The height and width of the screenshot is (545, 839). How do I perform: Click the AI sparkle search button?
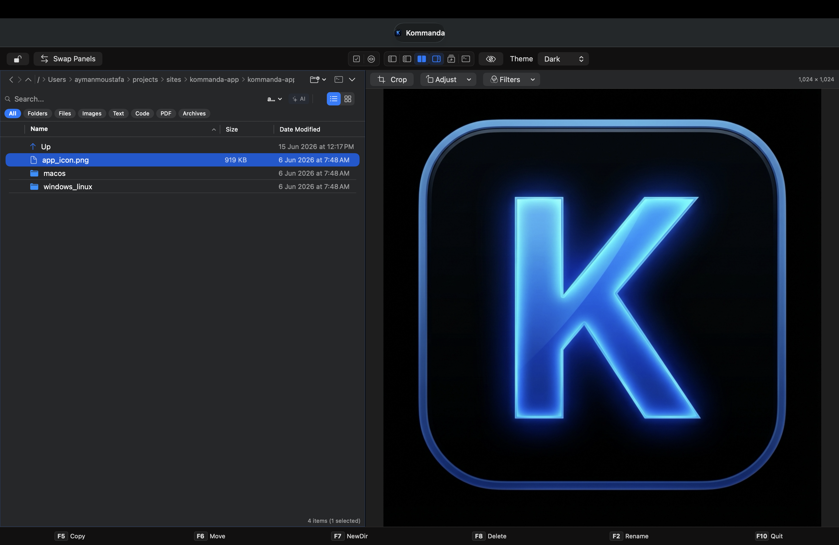(x=299, y=99)
